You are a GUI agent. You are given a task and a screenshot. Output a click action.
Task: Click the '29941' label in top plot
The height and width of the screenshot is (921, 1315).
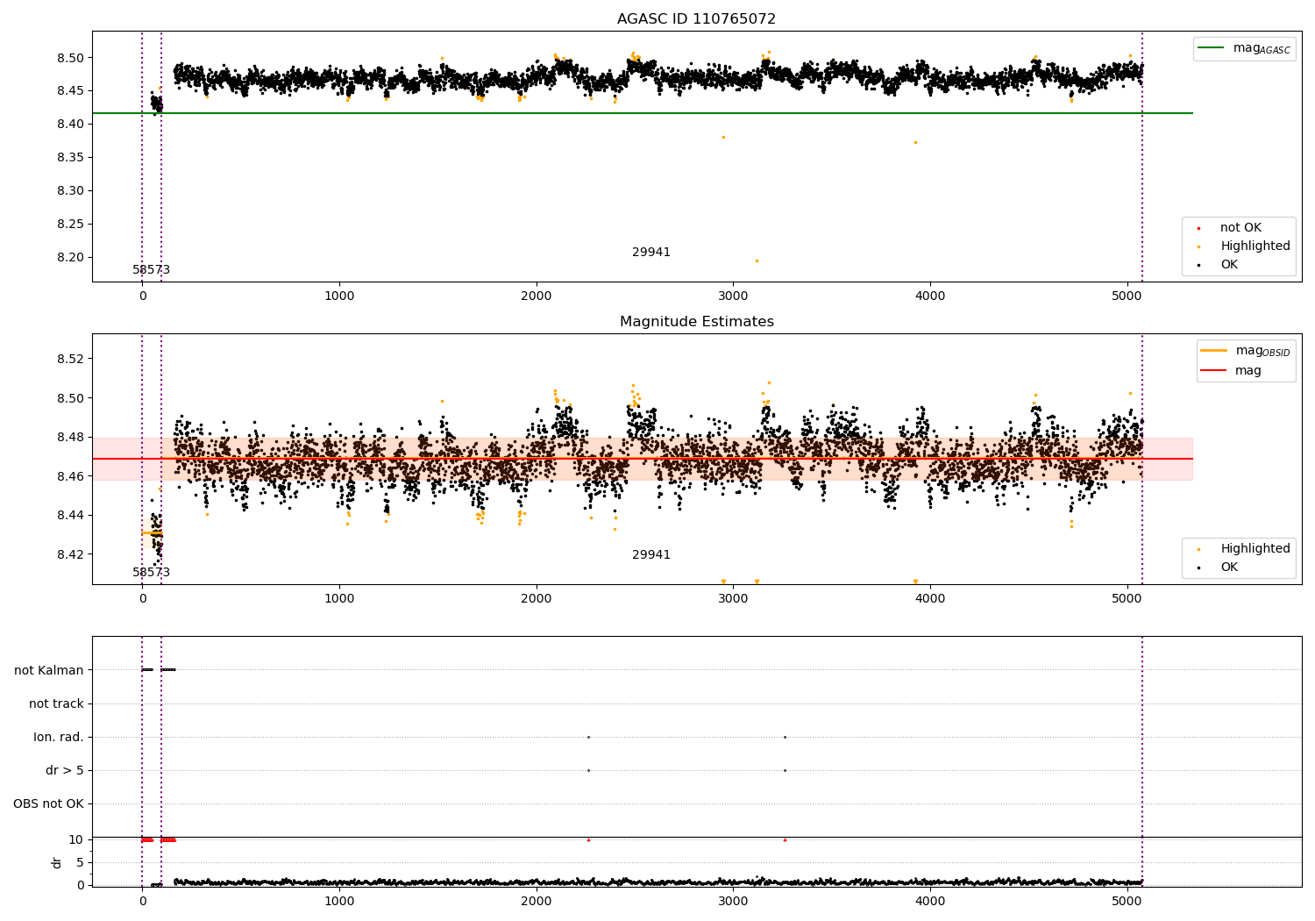coord(651,253)
